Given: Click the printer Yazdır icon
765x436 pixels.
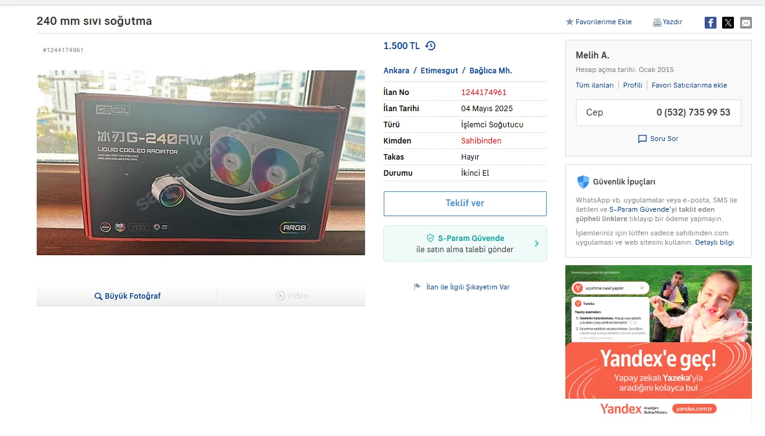Looking at the screenshot, I should pos(657,22).
